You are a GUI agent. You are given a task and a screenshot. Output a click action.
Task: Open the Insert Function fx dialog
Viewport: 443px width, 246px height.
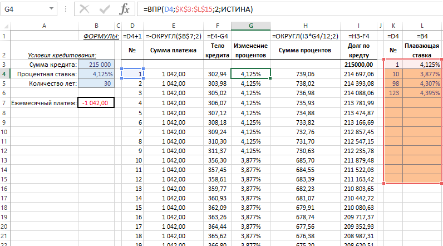point(125,9)
